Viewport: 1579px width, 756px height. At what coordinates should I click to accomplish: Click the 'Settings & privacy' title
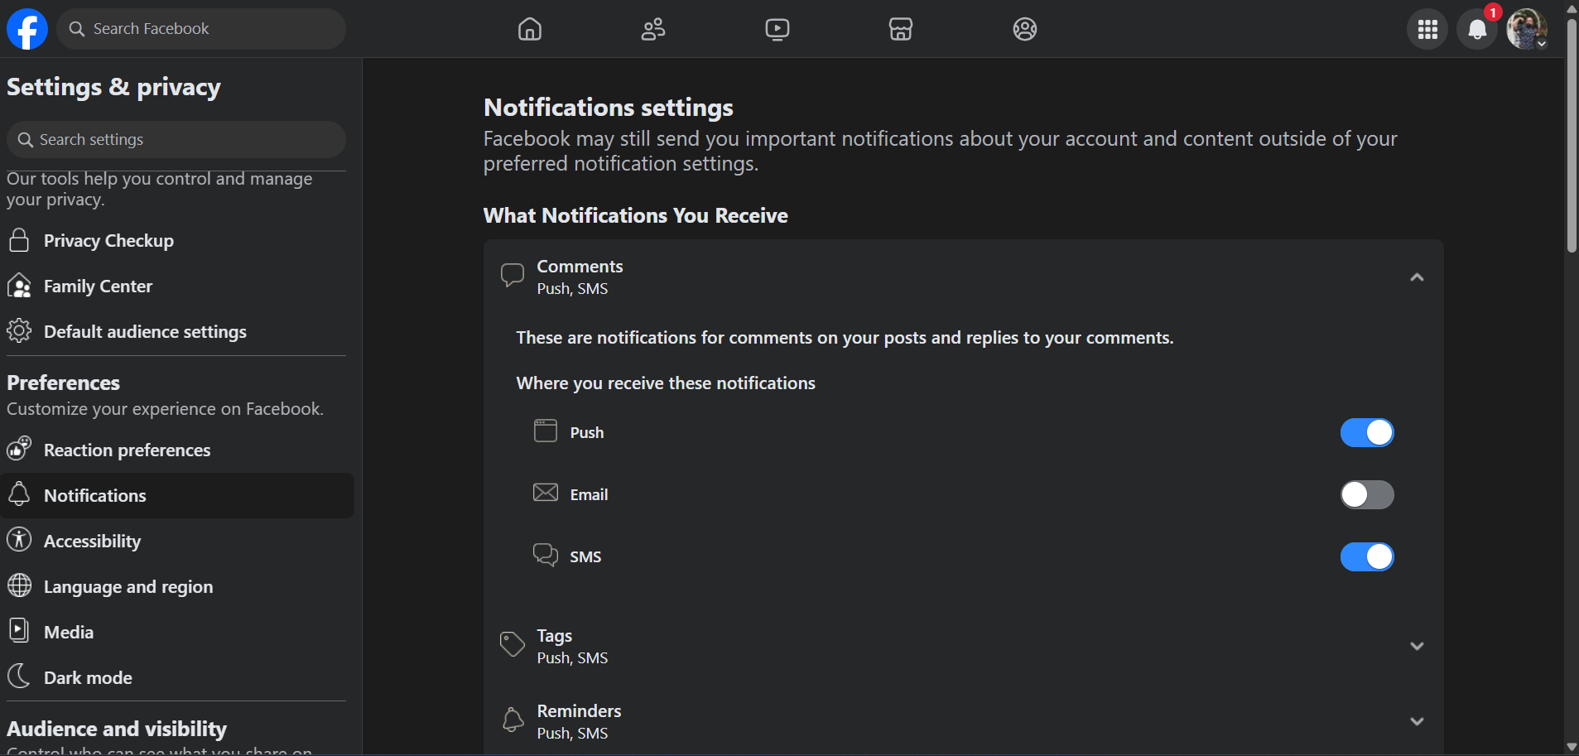click(113, 87)
